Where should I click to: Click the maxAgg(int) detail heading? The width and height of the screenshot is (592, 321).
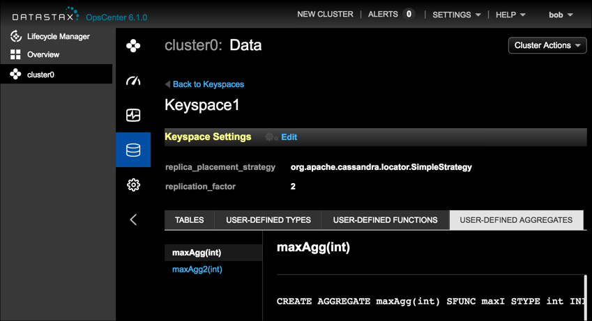[x=313, y=247]
